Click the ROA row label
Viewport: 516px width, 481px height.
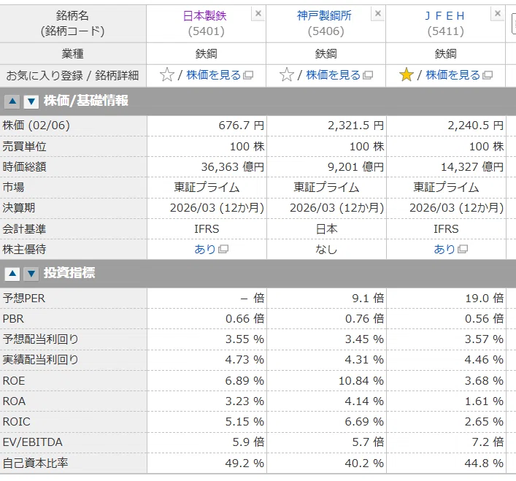pos(14,401)
